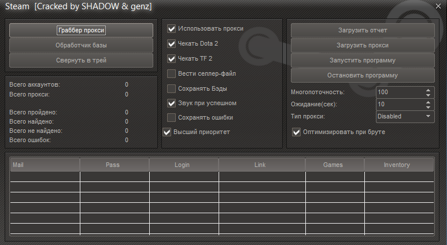
Task: Open the Тип прокси dropdown
Action: click(405, 117)
